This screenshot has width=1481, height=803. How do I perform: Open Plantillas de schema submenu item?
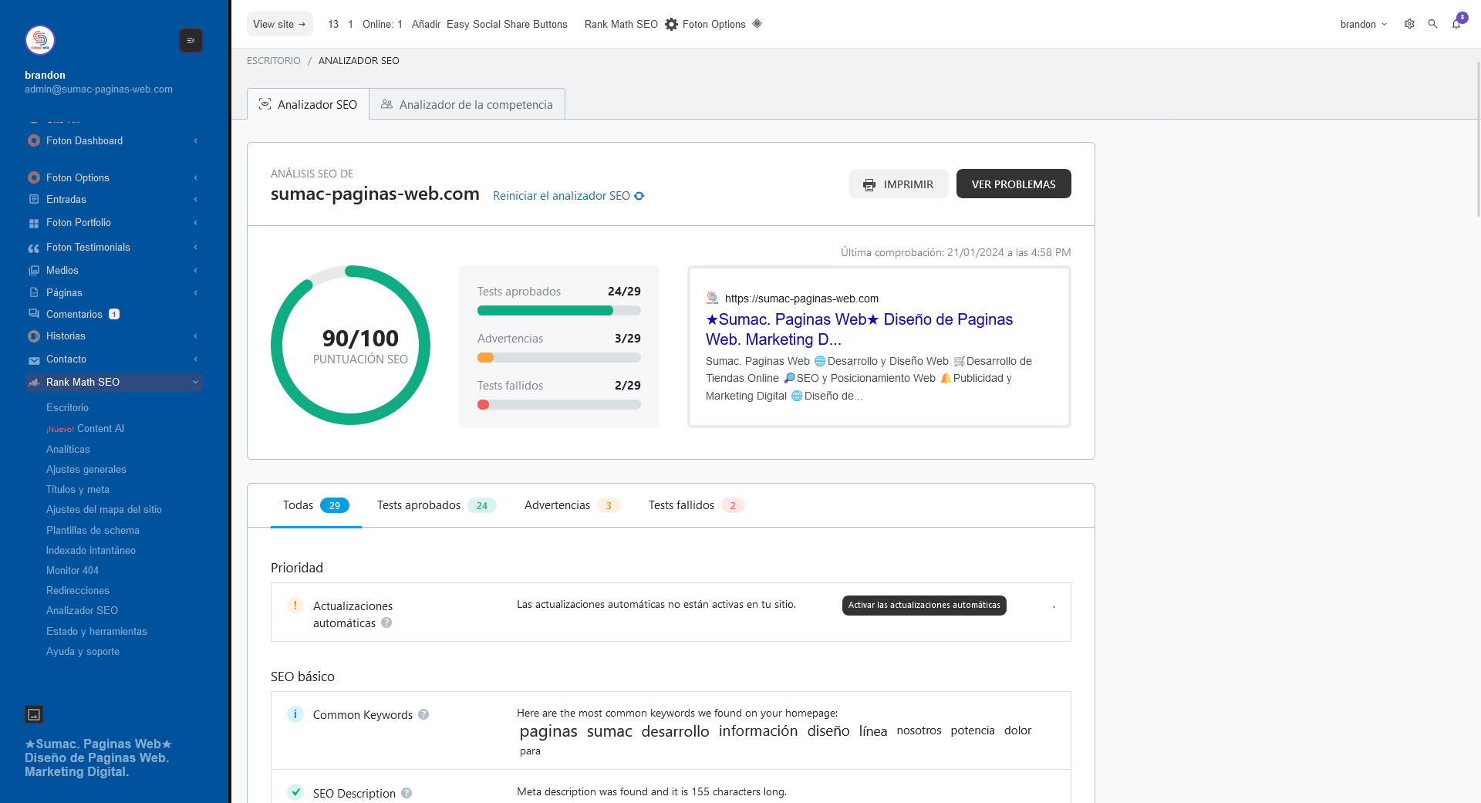pyautogui.click(x=93, y=530)
